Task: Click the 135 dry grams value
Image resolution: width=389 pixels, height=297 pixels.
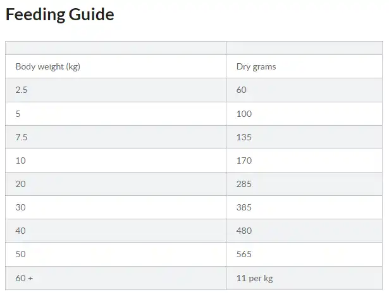Action: pyautogui.click(x=244, y=137)
